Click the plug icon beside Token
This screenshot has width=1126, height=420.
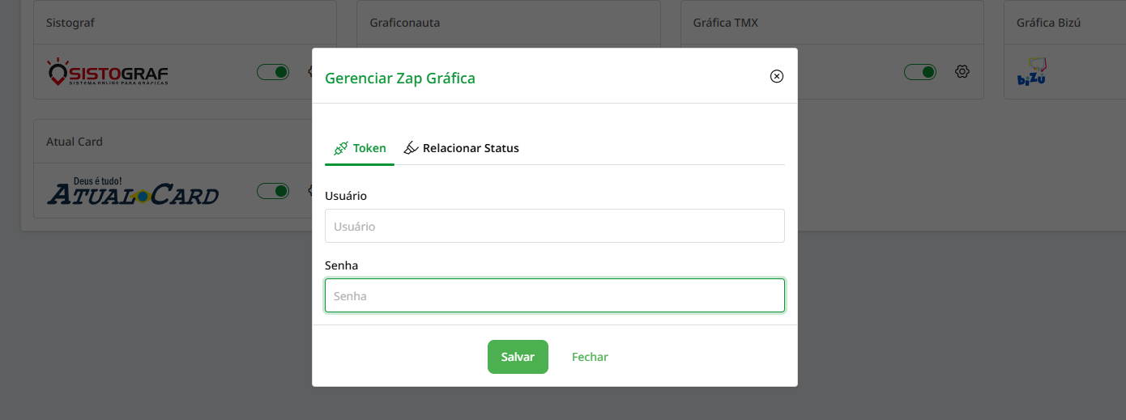[341, 148]
